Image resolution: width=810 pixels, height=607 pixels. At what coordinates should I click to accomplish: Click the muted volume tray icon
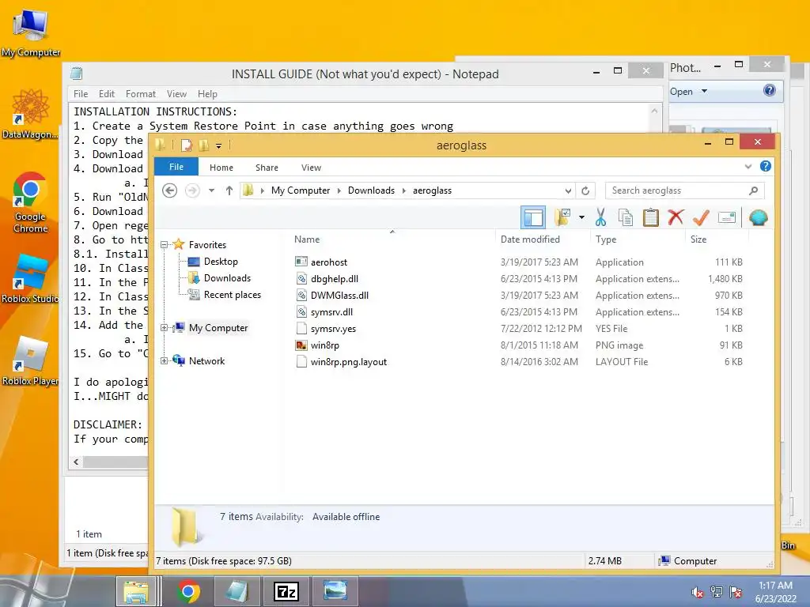pos(698,592)
